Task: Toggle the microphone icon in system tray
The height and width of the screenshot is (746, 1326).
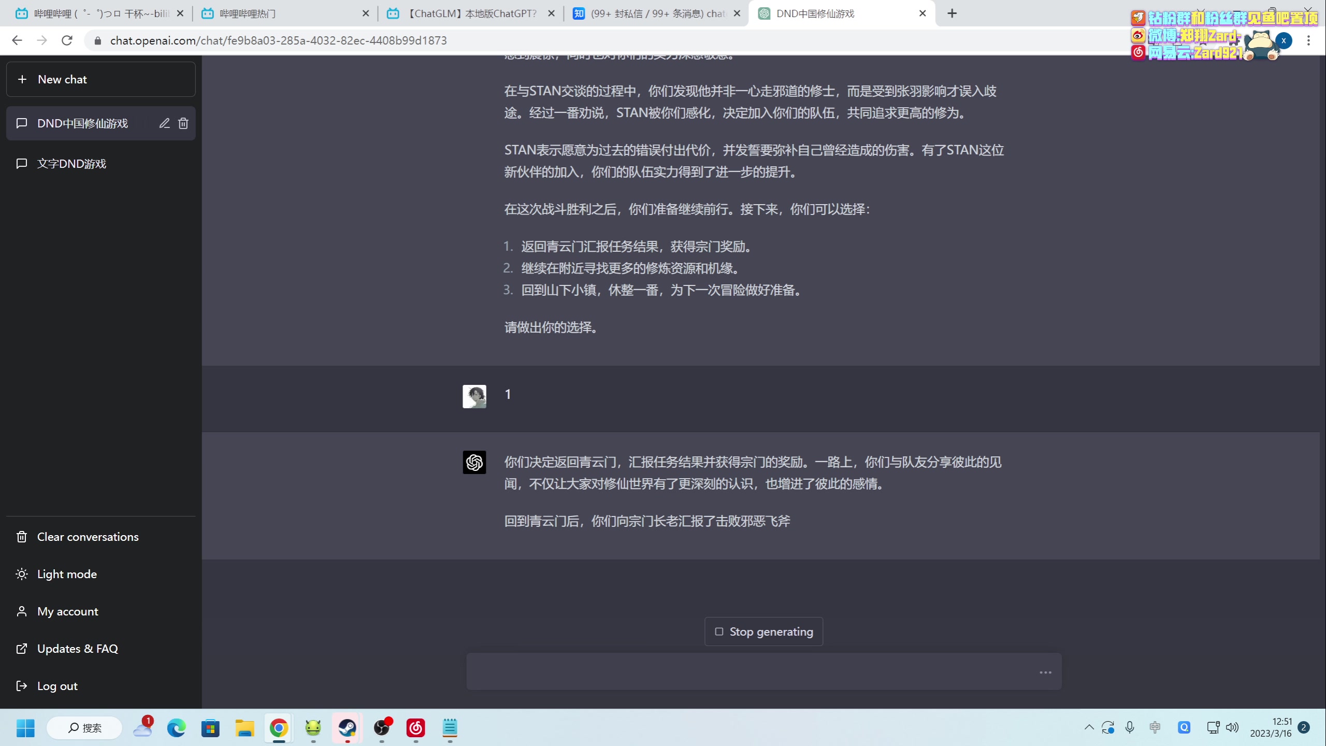Action: [1130, 727]
